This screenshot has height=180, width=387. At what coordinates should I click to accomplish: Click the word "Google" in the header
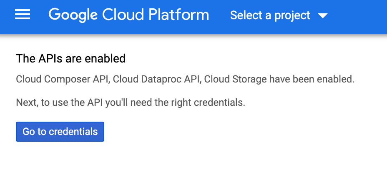pyautogui.click(x=71, y=15)
